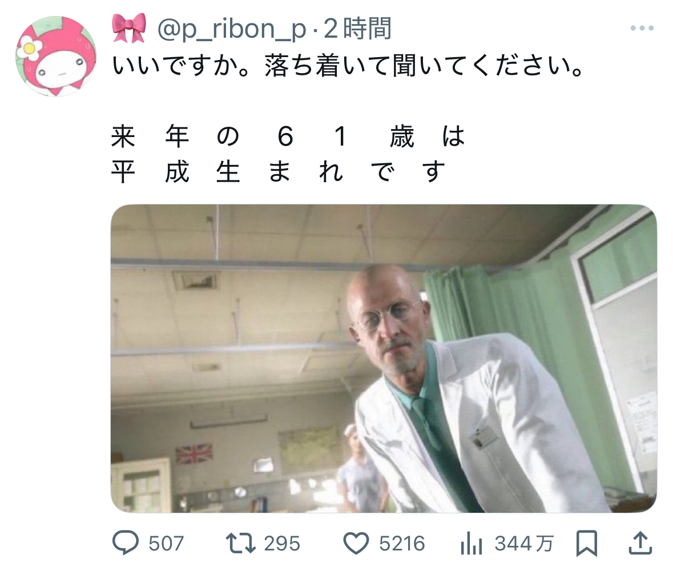The image size is (673, 563).
Task: View analytics bar chart icon
Action: coord(471,543)
